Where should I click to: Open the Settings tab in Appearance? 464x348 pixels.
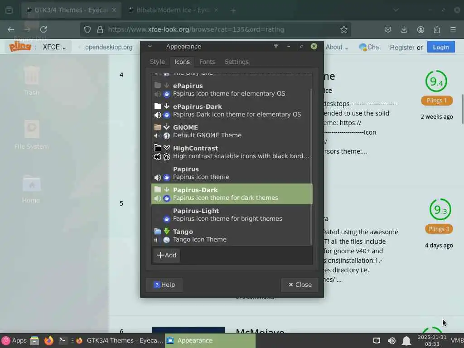point(237,62)
